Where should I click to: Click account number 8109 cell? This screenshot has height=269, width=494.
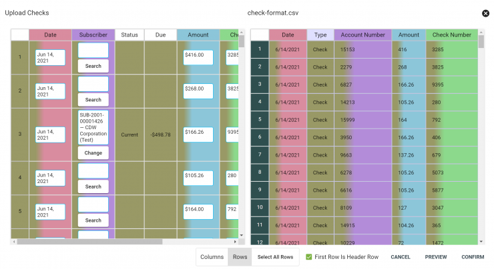pos(363,208)
